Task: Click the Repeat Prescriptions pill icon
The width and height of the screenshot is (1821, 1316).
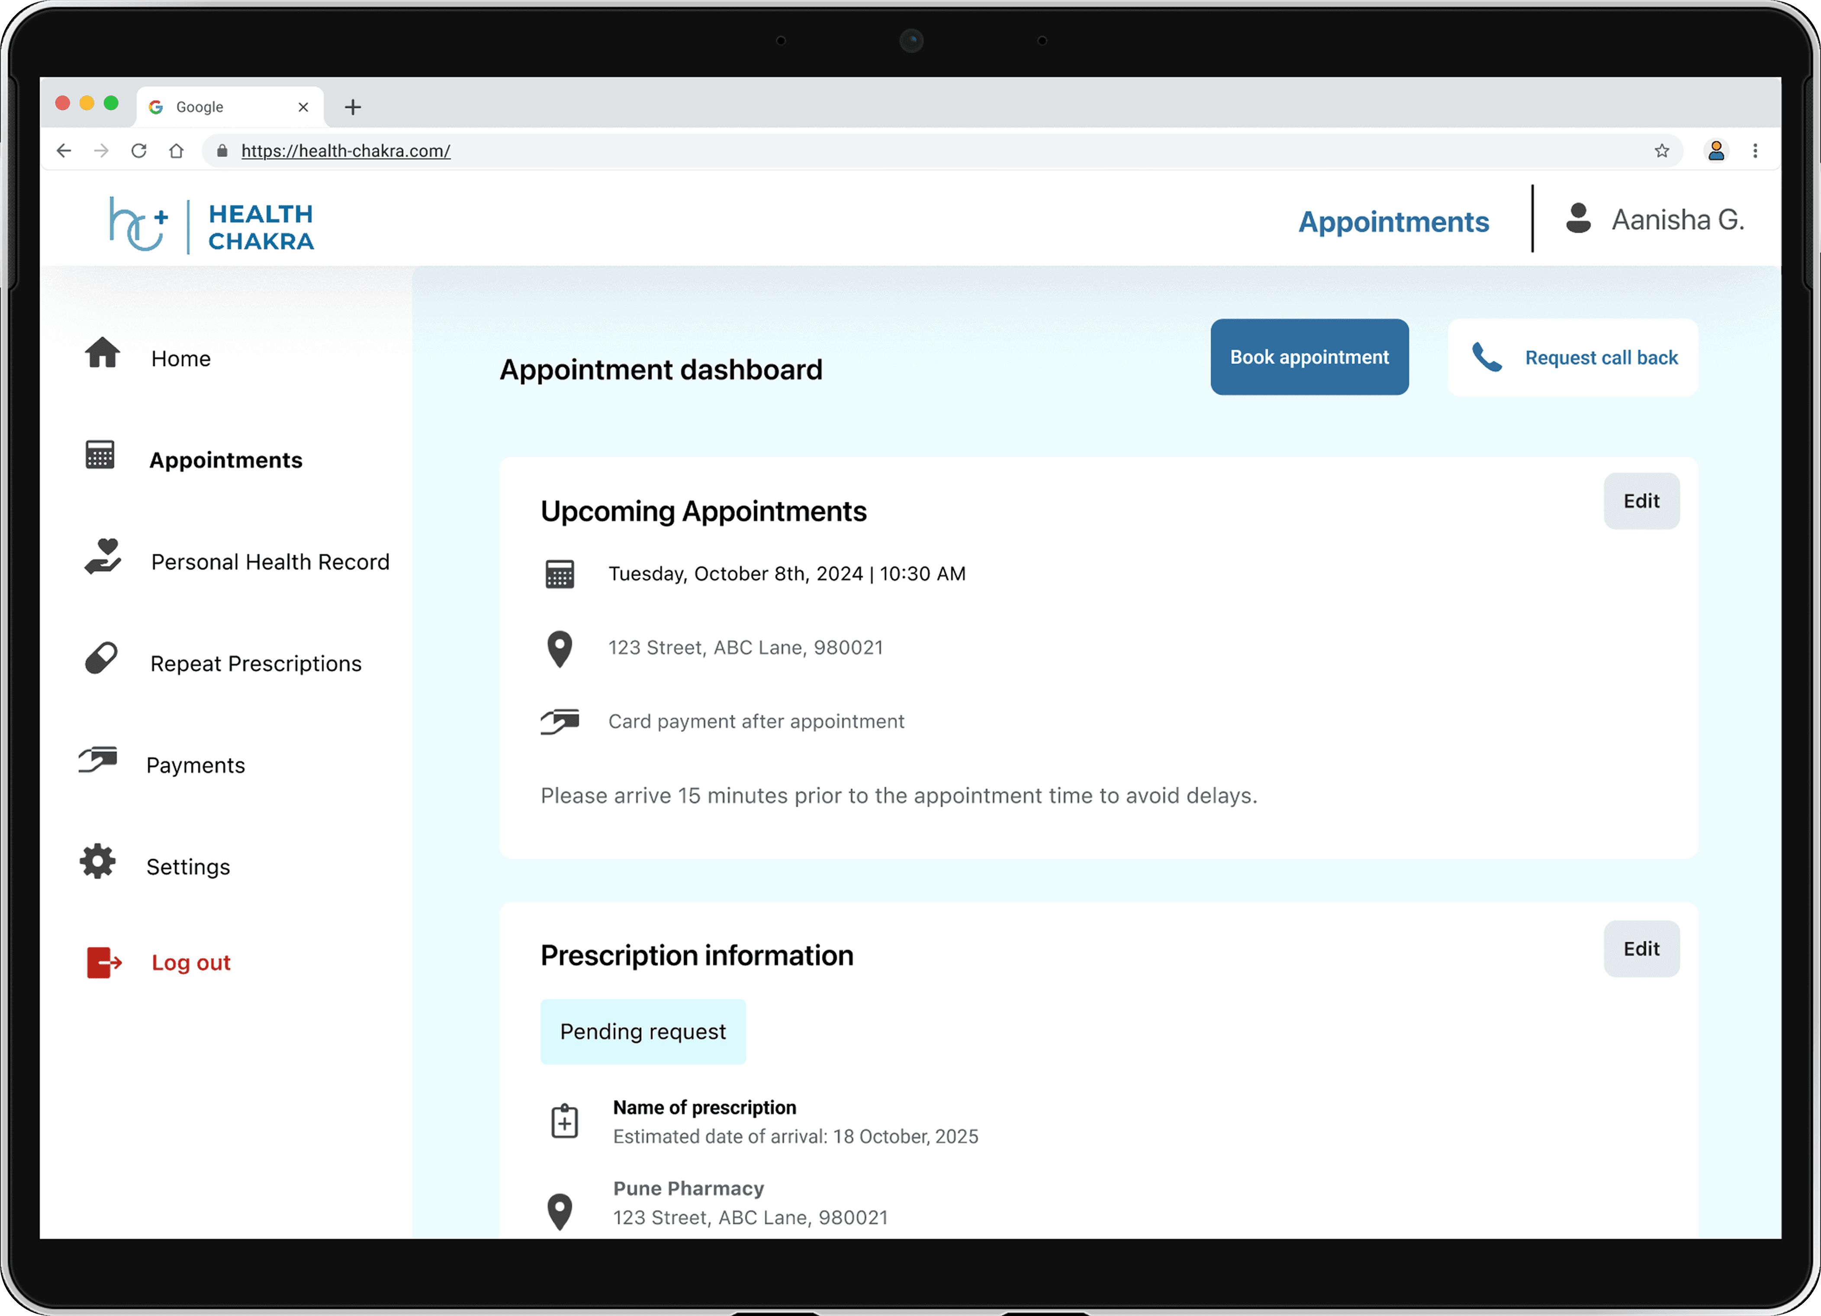Action: point(101,658)
